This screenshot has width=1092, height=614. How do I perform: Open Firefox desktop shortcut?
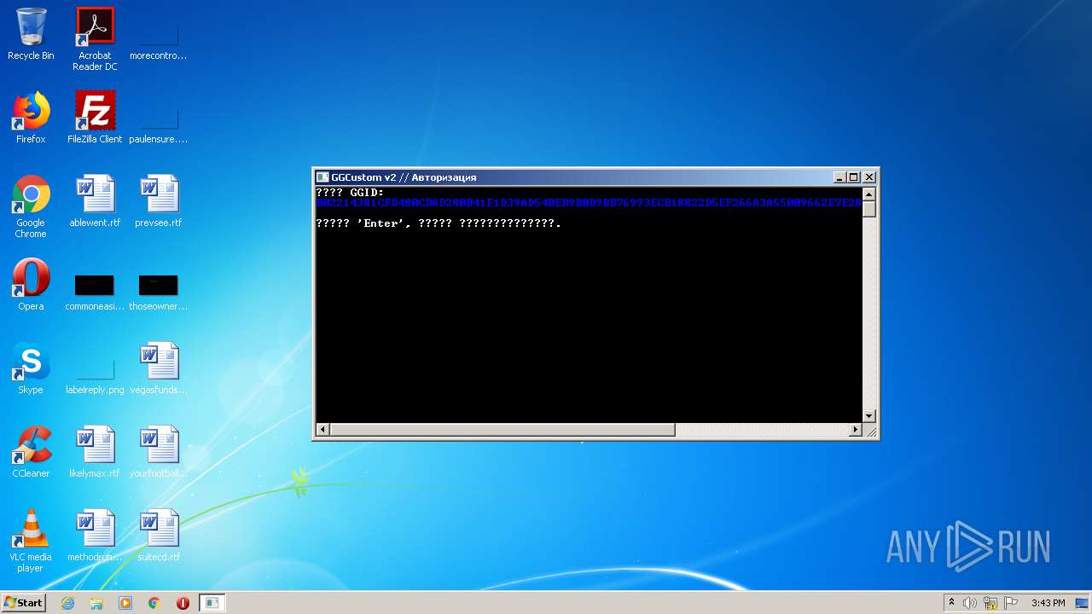[x=31, y=118]
